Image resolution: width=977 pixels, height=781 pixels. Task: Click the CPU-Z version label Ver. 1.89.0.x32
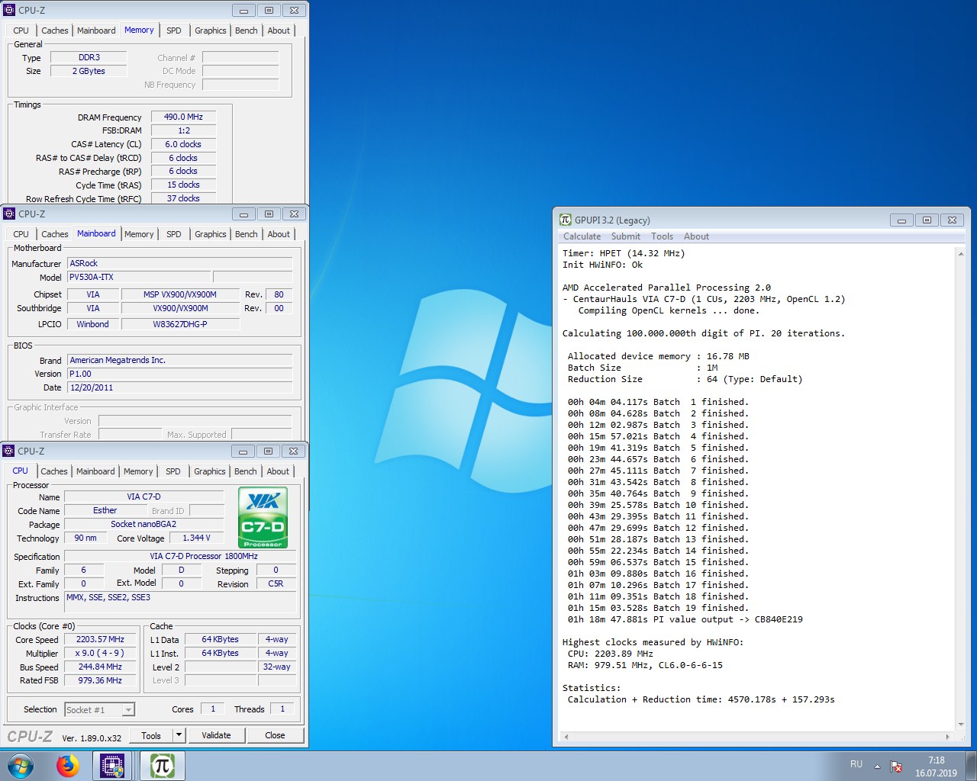[92, 738]
